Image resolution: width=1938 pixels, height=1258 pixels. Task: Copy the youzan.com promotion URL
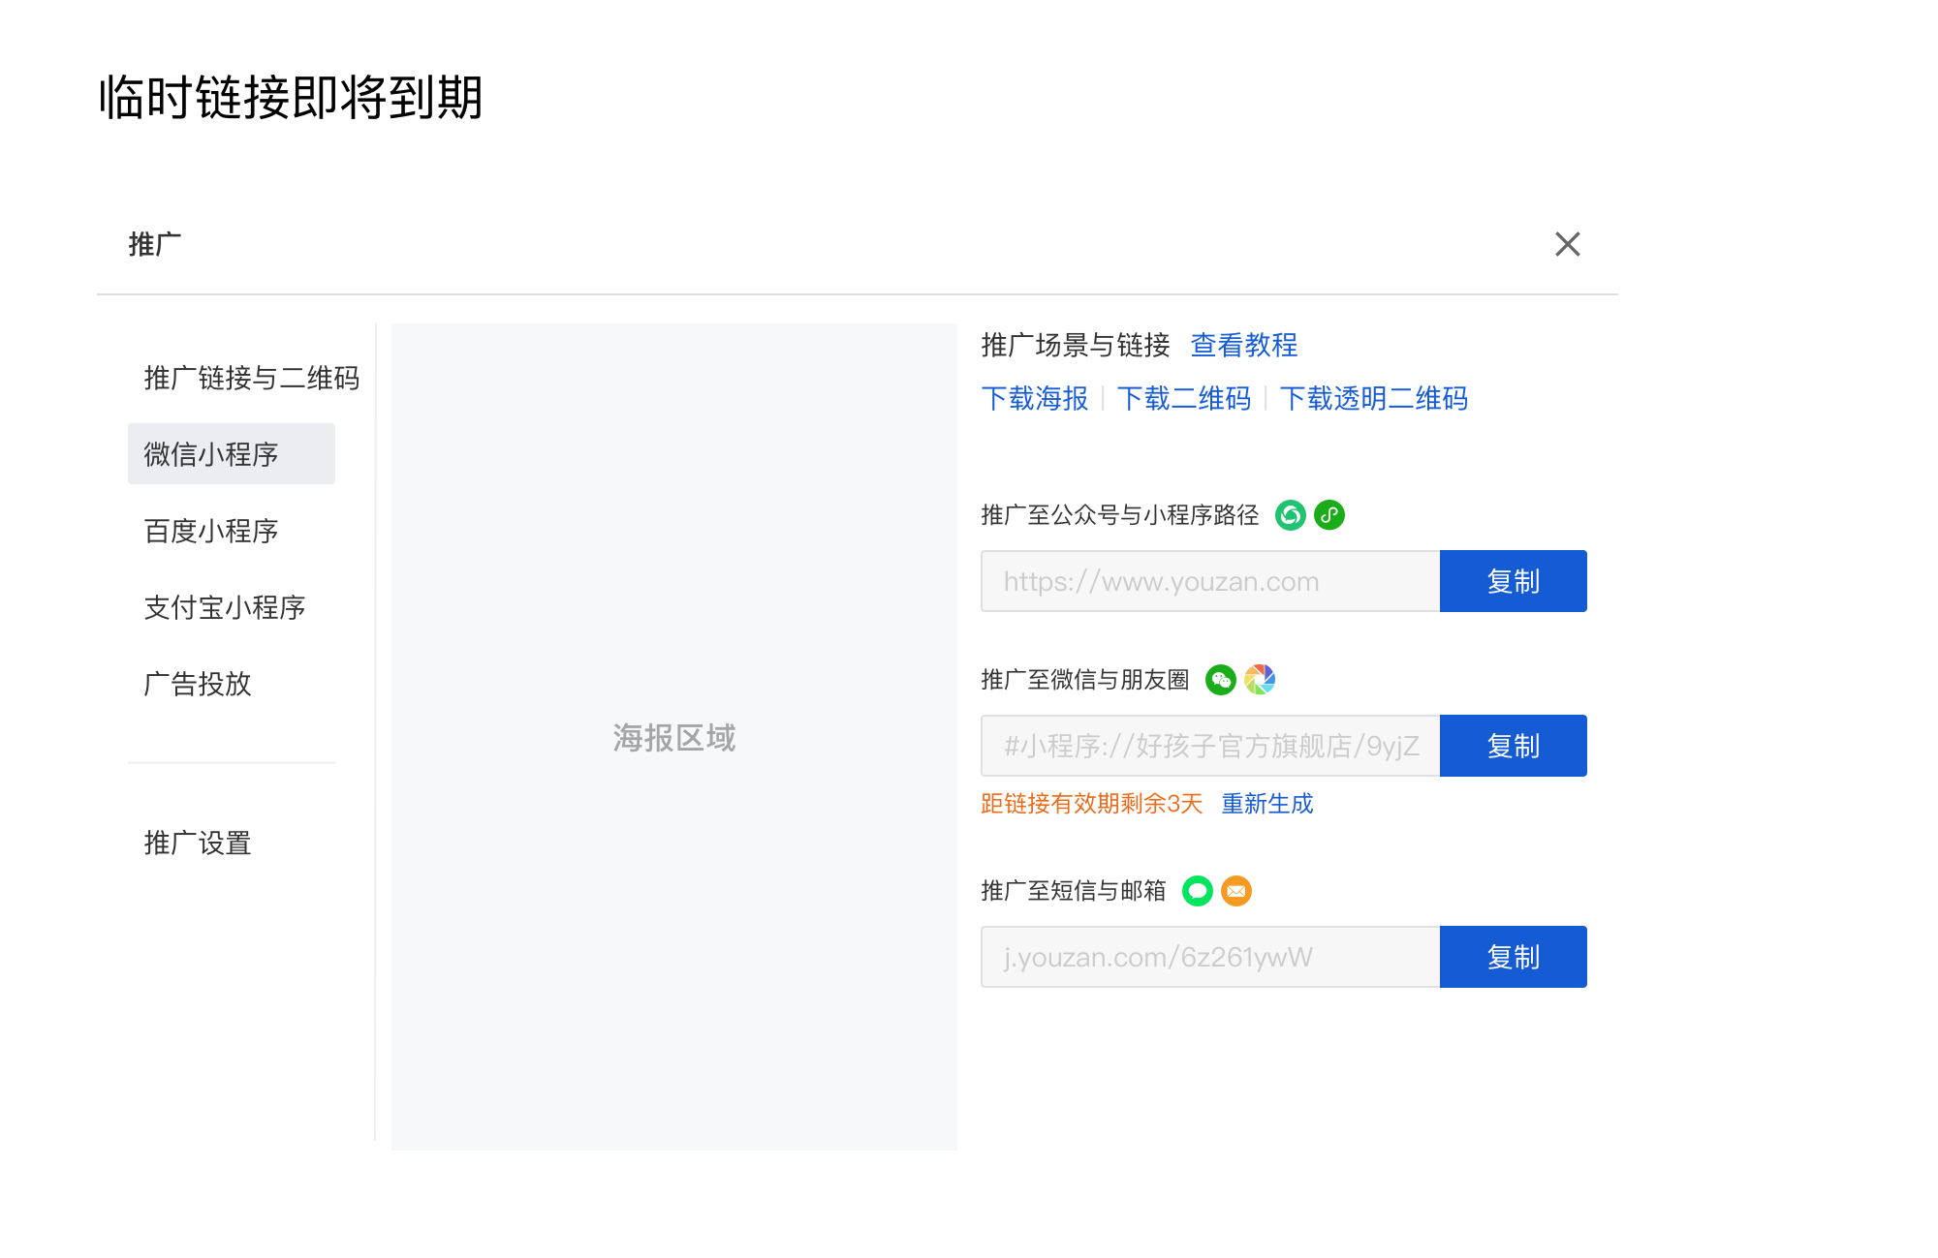tap(1513, 581)
